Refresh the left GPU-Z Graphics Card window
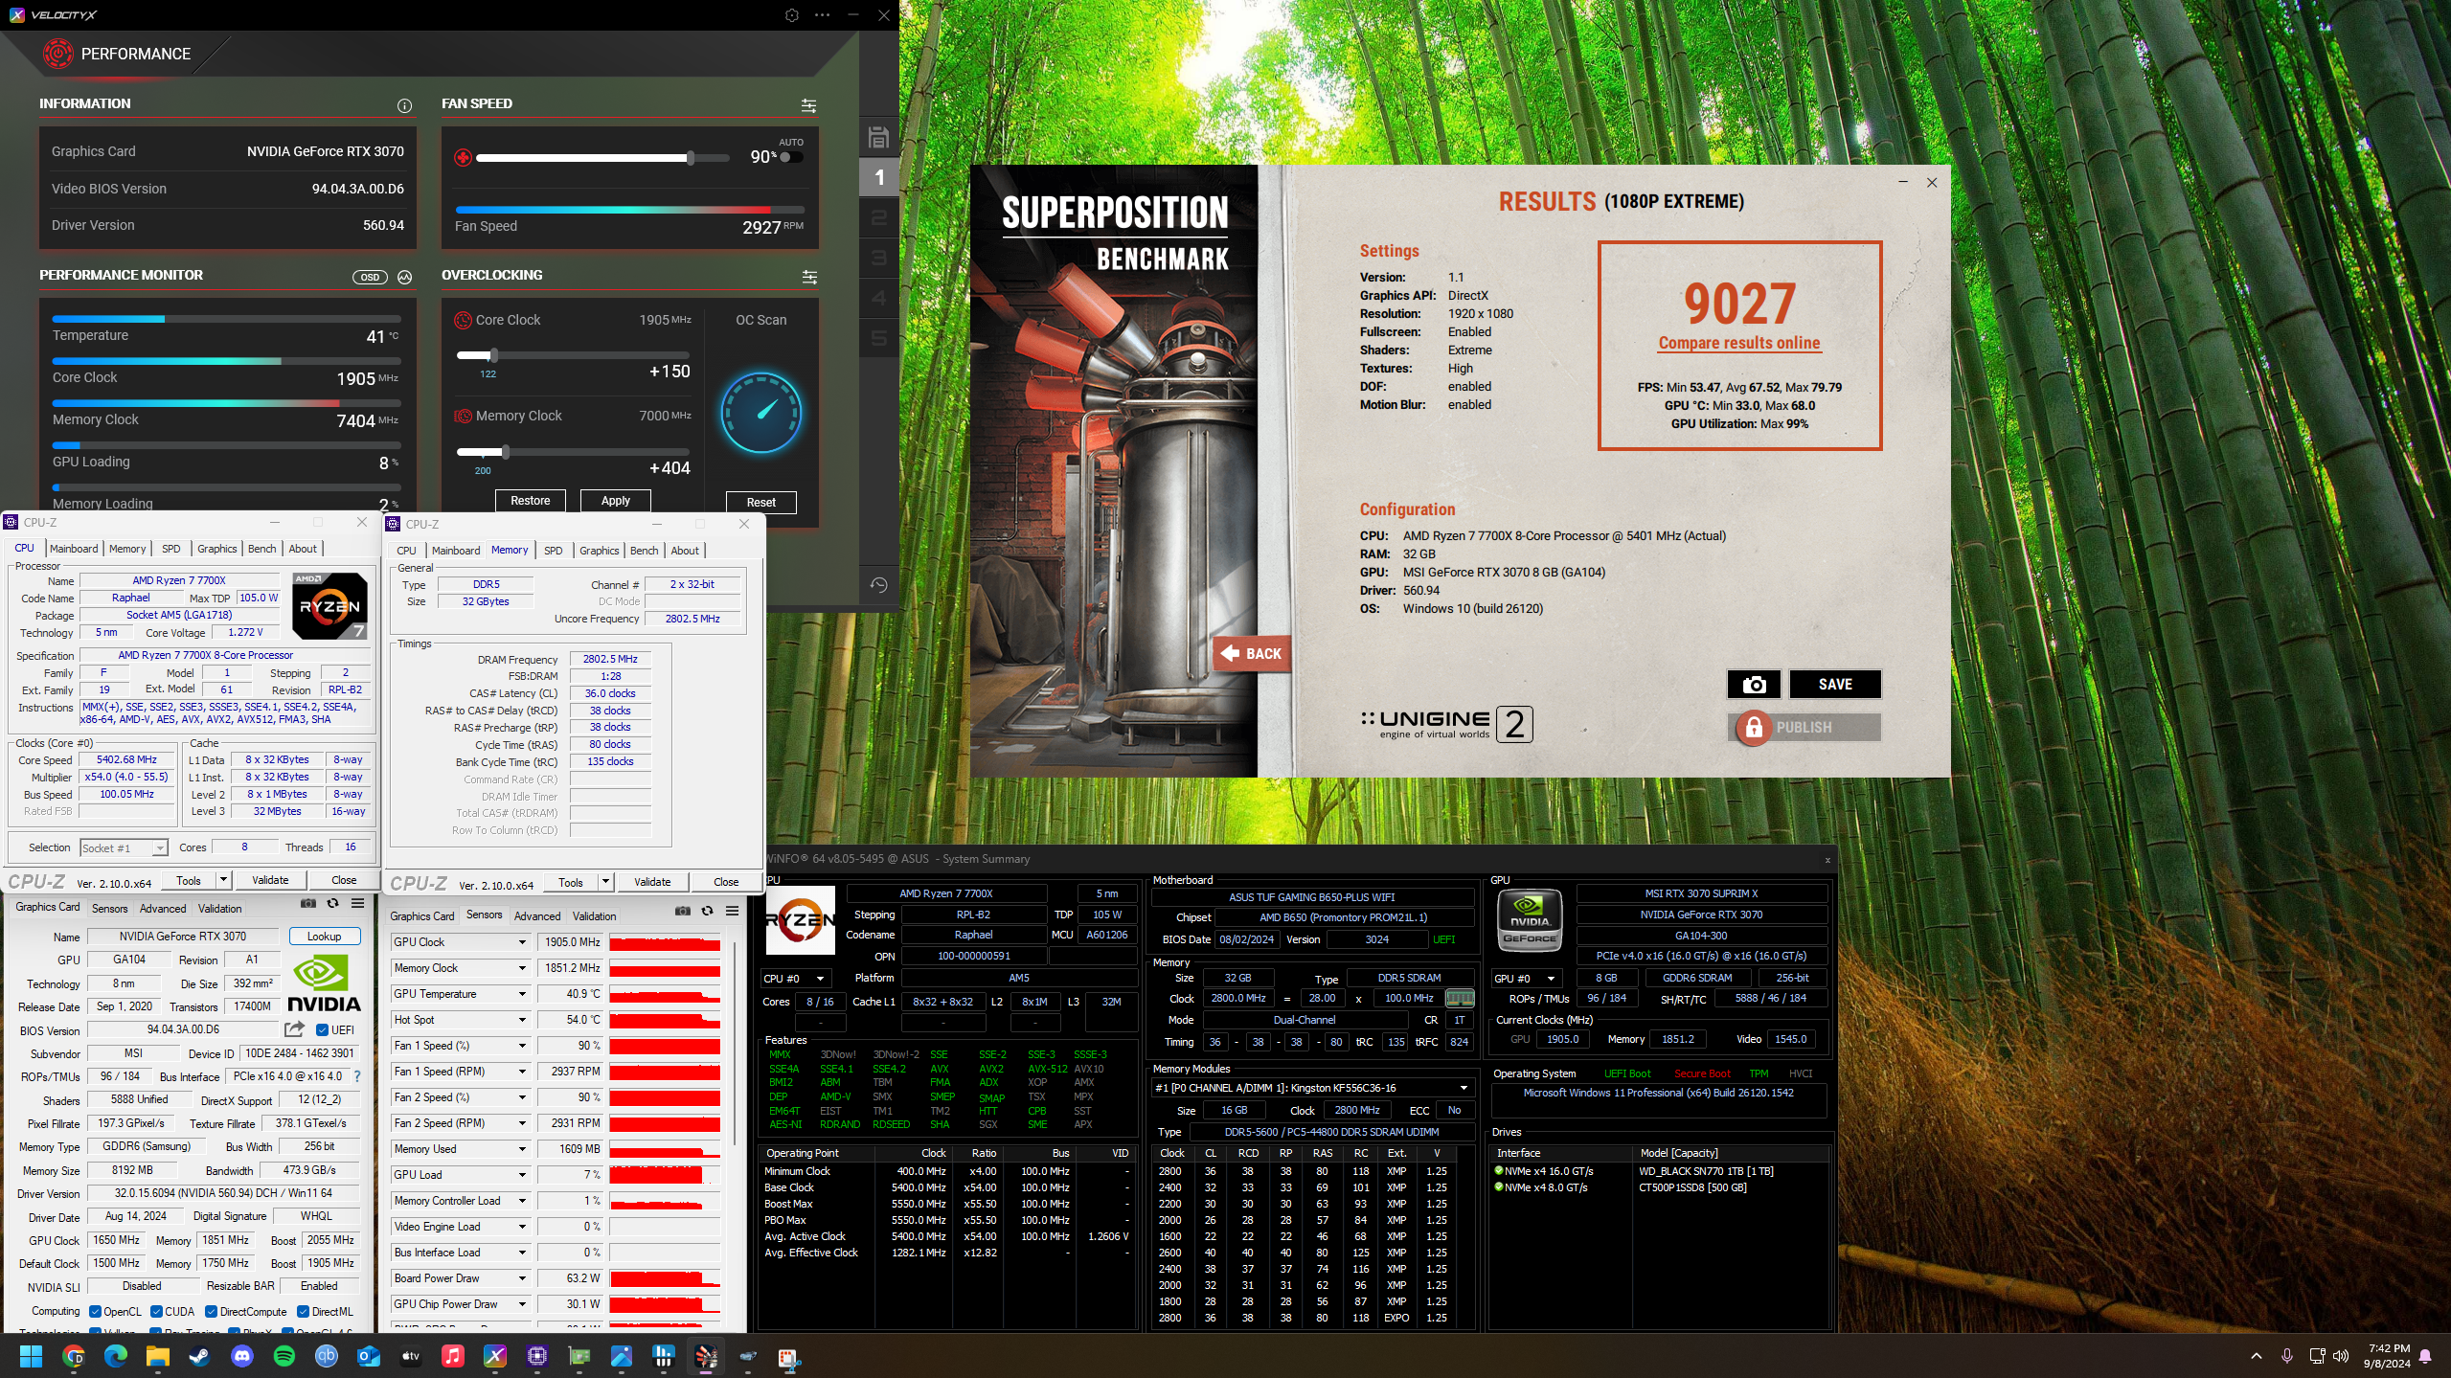The width and height of the screenshot is (2451, 1378). click(x=332, y=904)
